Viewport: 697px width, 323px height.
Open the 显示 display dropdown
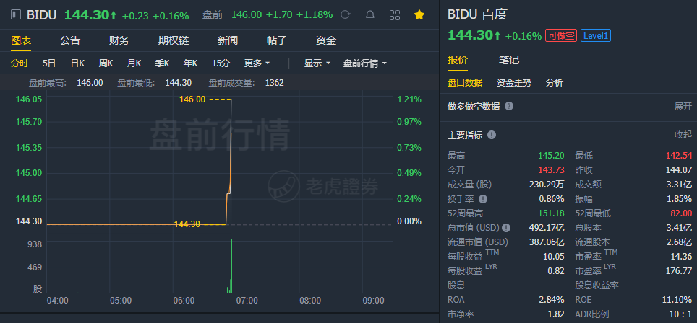pyautogui.click(x=317, y=63)
